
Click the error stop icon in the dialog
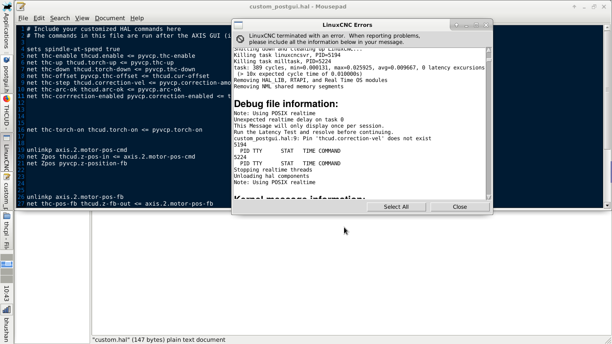pos(240,39)
